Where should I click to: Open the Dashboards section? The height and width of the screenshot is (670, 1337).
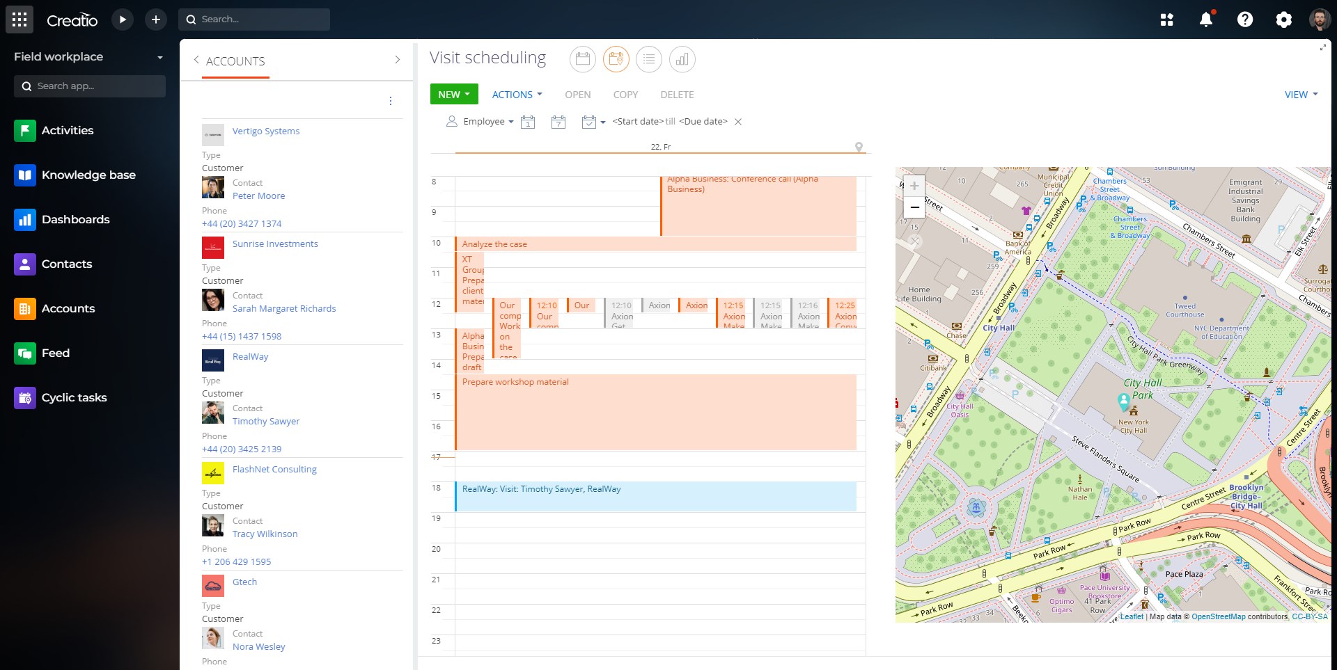tap(75, 219)
